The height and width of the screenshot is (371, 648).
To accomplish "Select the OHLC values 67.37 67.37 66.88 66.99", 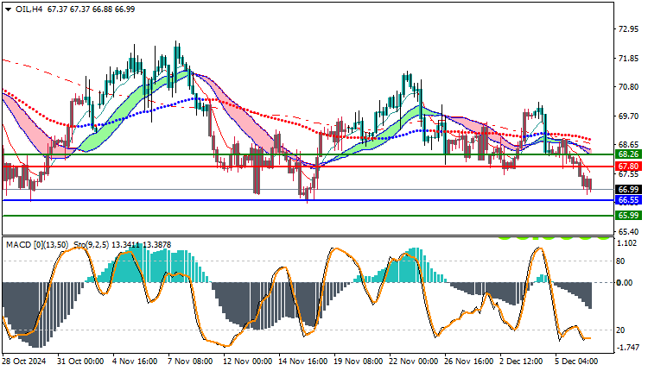I will [x=91, y=9].
